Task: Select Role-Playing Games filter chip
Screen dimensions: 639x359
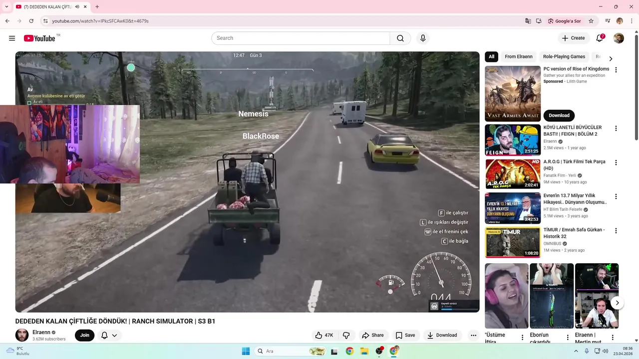Action: tap(564, 57)
